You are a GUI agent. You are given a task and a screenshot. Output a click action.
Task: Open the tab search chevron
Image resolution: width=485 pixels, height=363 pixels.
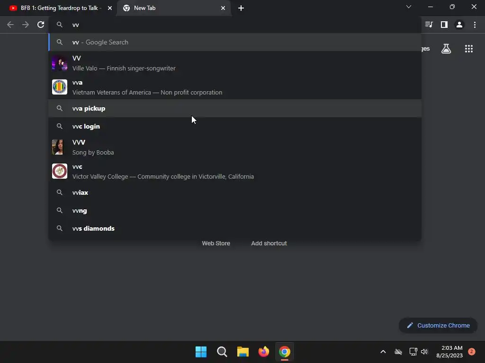click(409, 7)
